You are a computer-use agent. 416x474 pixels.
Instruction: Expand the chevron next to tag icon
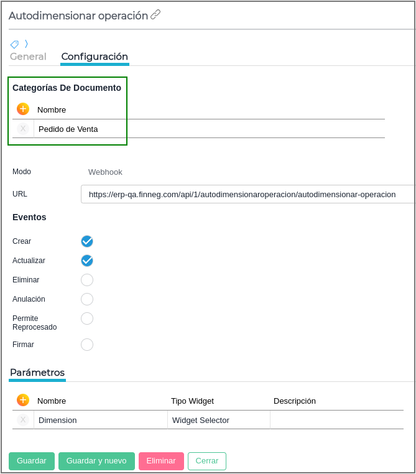(x=26, y=44)
